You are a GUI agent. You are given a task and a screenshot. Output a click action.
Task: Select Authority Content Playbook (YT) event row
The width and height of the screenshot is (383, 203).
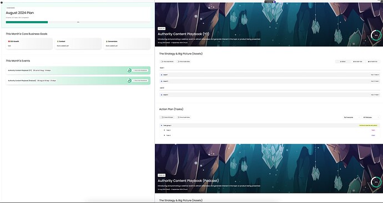78,70
